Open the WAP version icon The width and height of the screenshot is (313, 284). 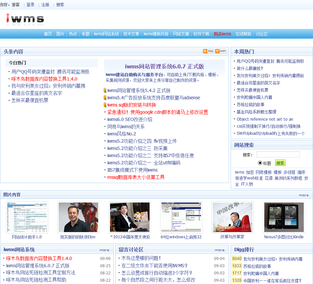(220, 51)
